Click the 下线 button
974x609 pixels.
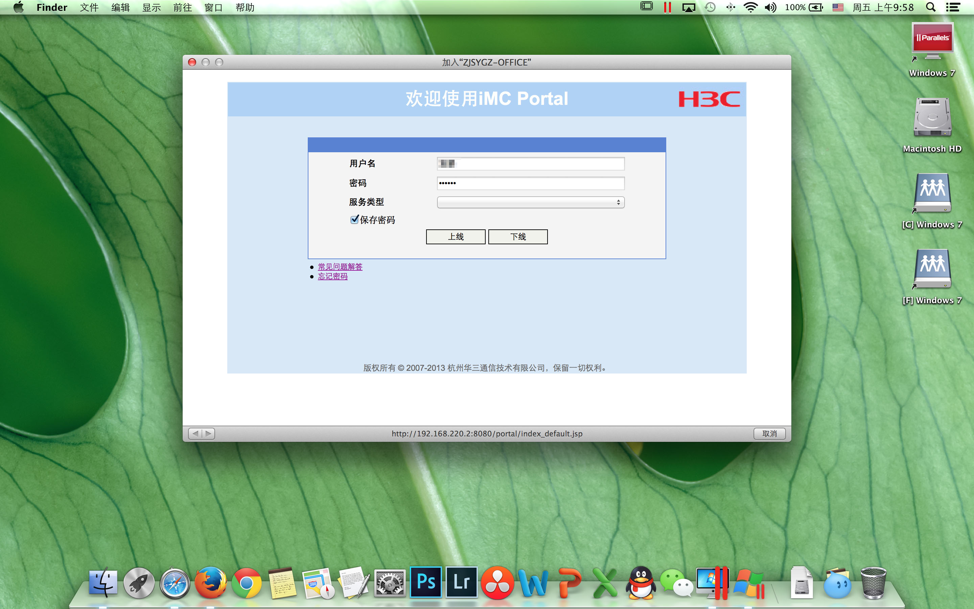coord(517,237)
